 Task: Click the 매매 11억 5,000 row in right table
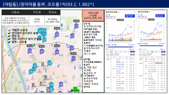point(152,70)
